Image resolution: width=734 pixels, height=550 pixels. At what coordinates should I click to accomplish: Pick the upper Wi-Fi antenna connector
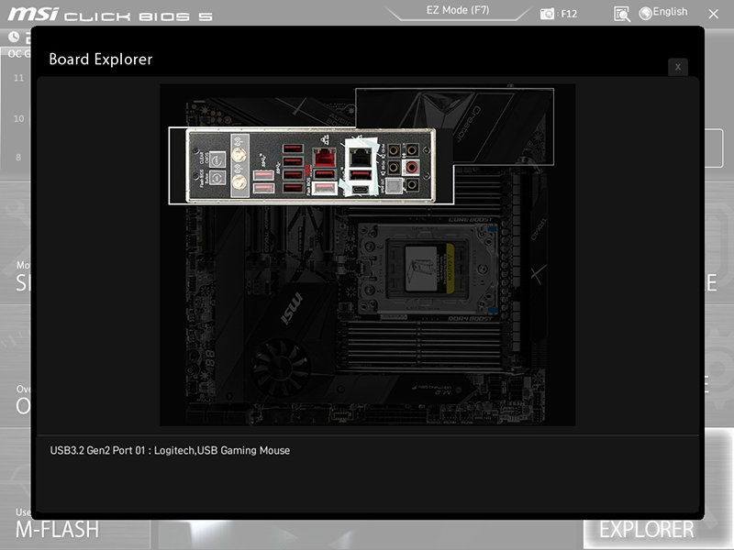(x=239, y=154)
